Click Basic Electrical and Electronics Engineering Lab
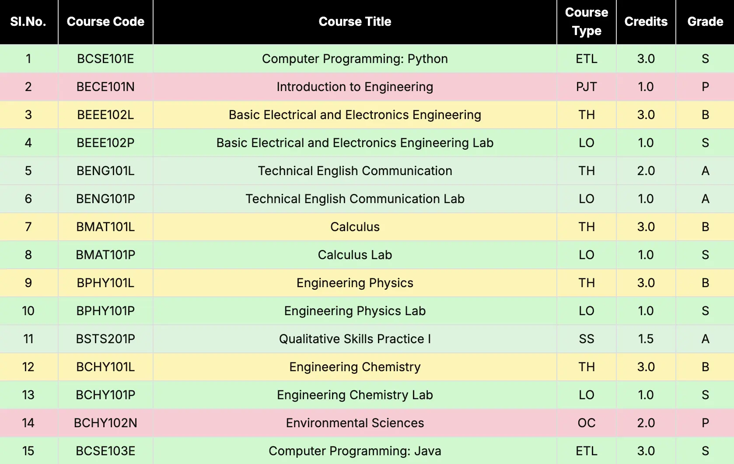 (355, 143)
